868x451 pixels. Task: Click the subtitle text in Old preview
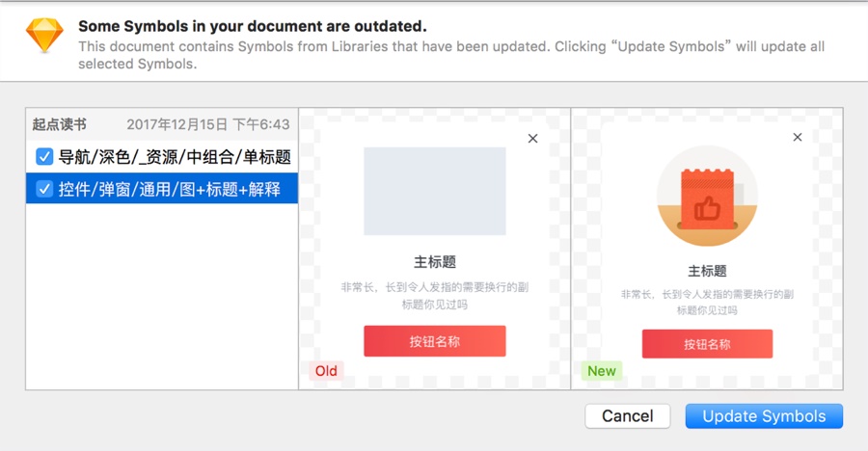[x=434, y=296]
